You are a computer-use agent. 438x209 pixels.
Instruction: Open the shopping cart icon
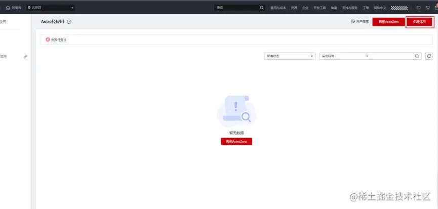428,8
